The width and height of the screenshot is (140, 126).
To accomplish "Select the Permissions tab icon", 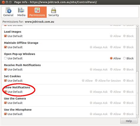I will [37, 10].
